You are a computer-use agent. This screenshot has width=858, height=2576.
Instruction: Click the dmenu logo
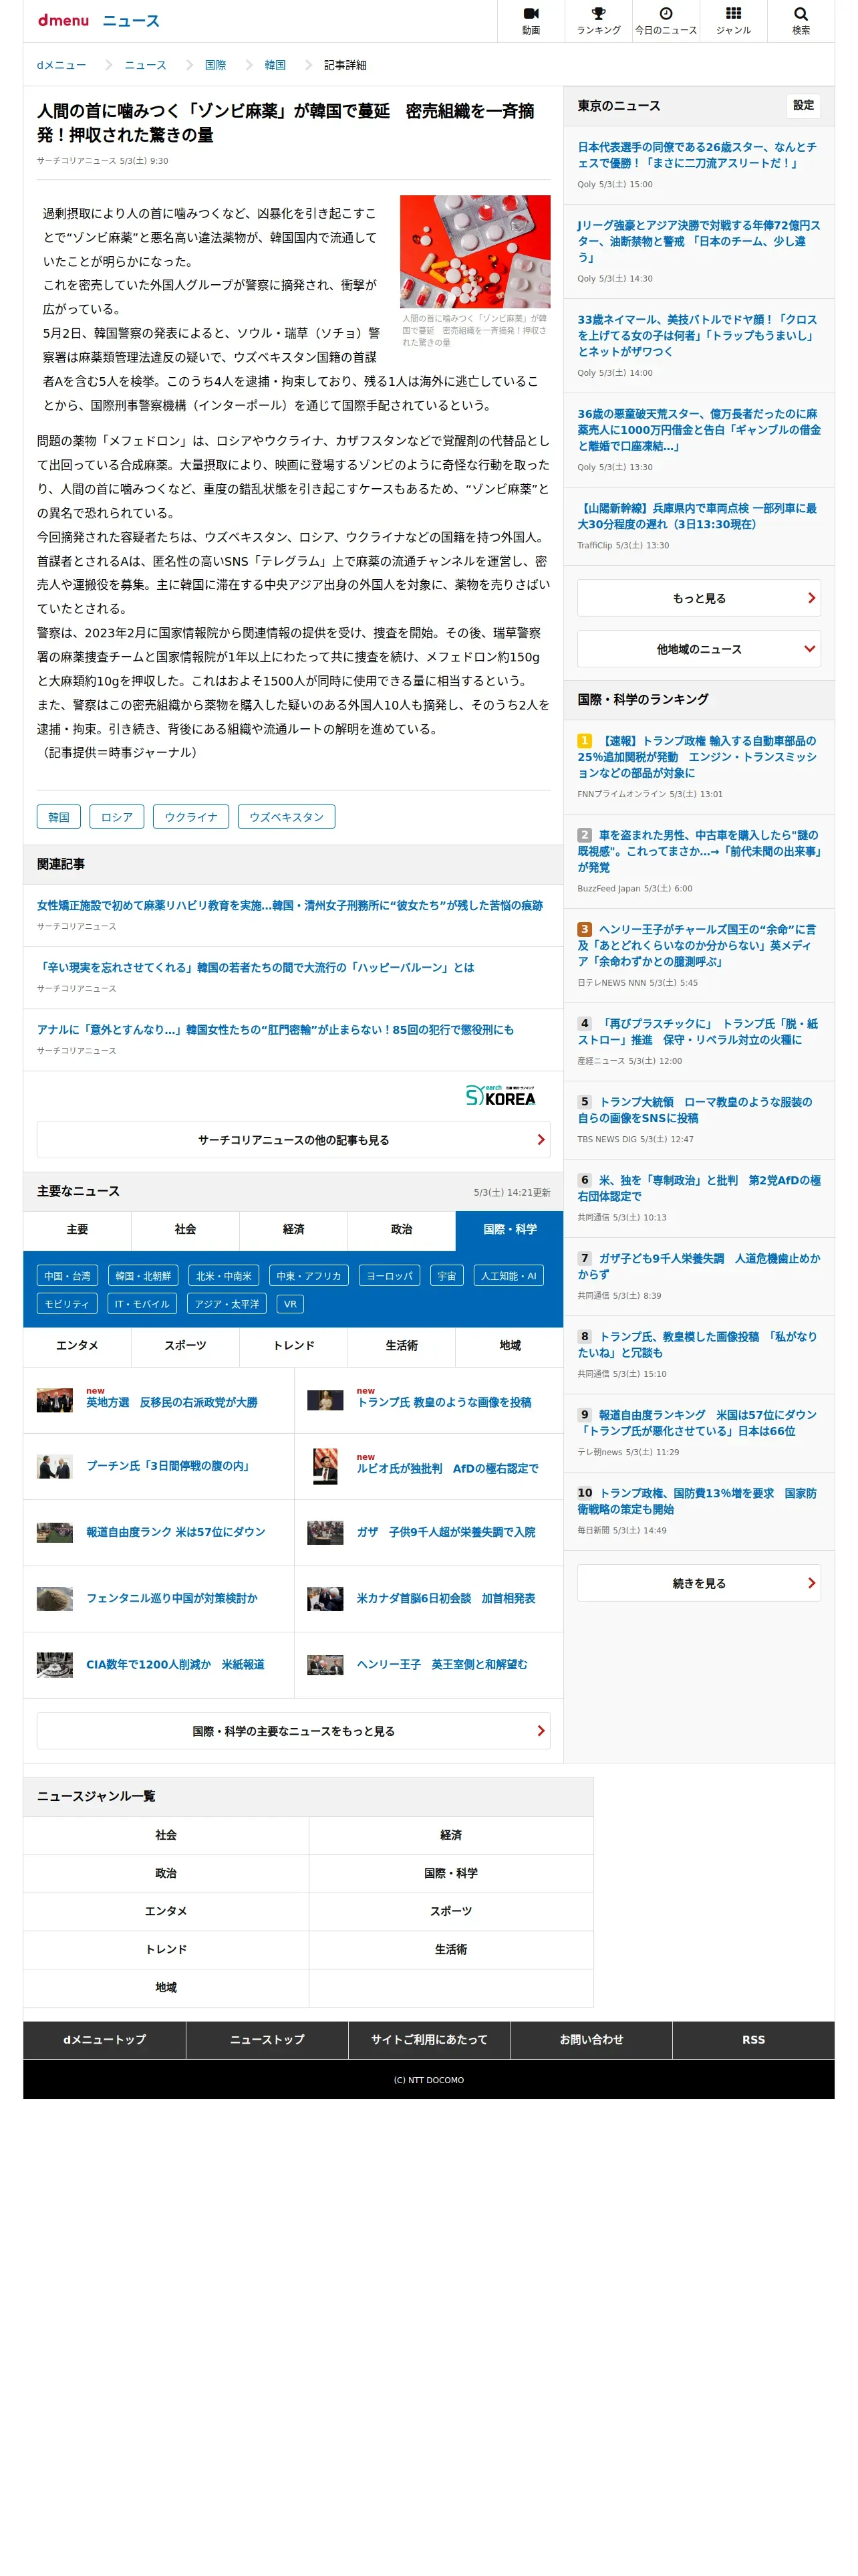click(x=63, y=20)
